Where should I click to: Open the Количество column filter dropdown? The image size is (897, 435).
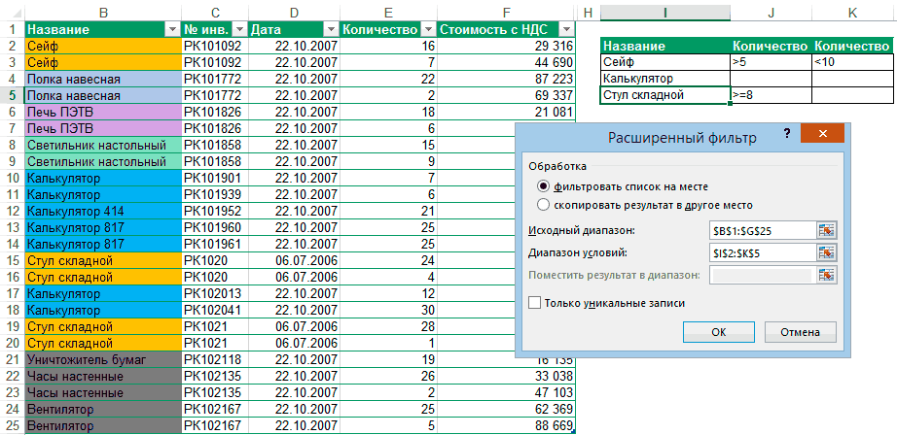click(x=428, y=29)
